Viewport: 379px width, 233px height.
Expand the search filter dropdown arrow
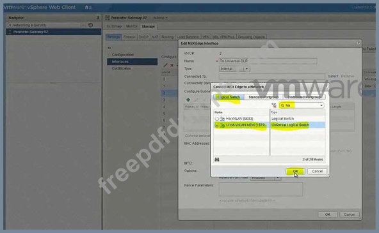(321, 105)
